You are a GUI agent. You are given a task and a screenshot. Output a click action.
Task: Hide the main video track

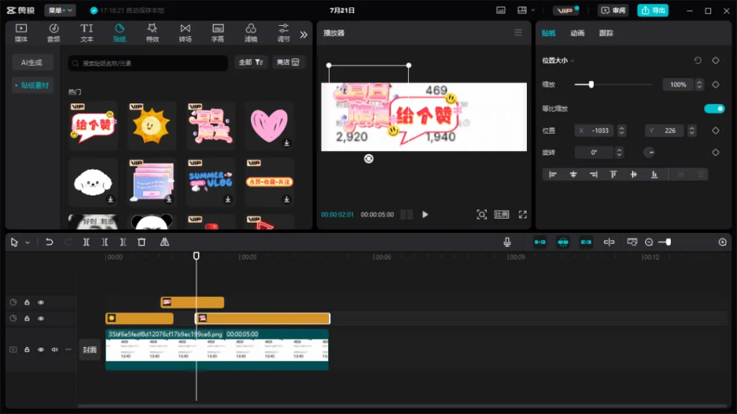coord(41,350)
